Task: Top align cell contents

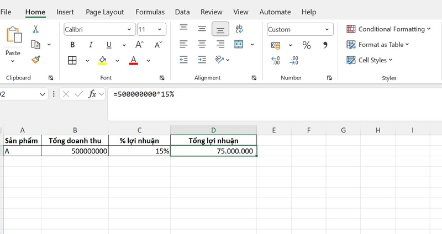Action: [x=183, y=28]
